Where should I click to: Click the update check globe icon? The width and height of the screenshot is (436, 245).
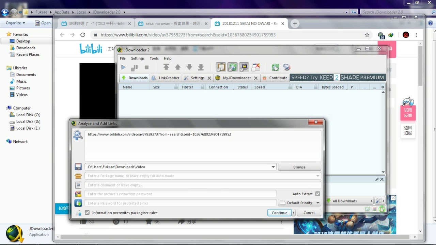click(x=286, y=67)
